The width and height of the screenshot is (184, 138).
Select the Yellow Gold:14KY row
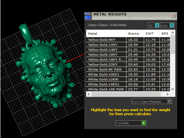(x=128, y=50)
